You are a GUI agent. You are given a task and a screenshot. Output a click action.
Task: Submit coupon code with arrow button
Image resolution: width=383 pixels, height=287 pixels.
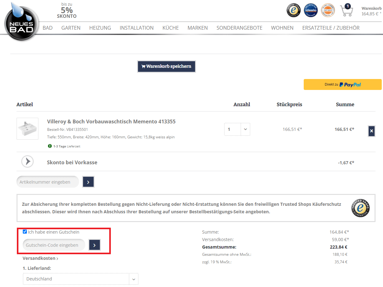point(94,245)
